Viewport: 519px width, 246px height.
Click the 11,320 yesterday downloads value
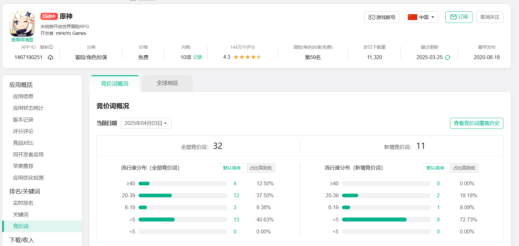click(375, 57)
